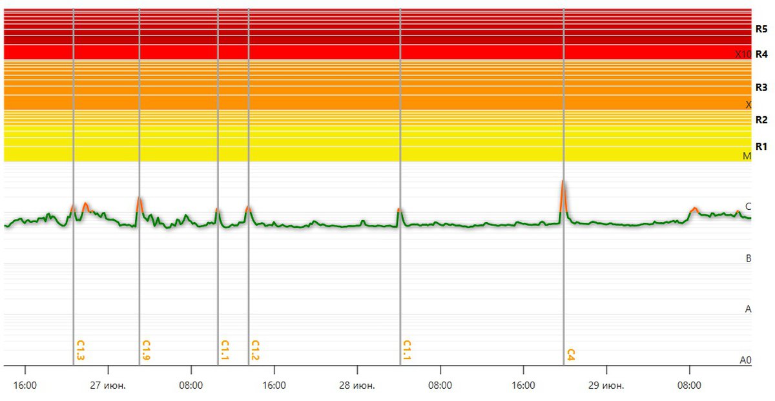Click the R2 scale label
The image size is (775, 401).
(761, 119)
